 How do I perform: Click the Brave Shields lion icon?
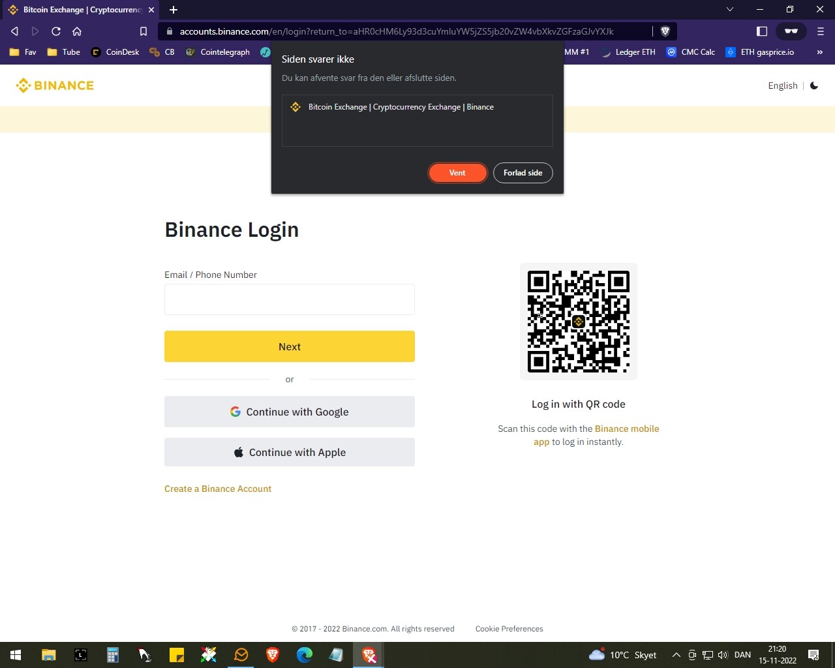[x=665, y=31]
